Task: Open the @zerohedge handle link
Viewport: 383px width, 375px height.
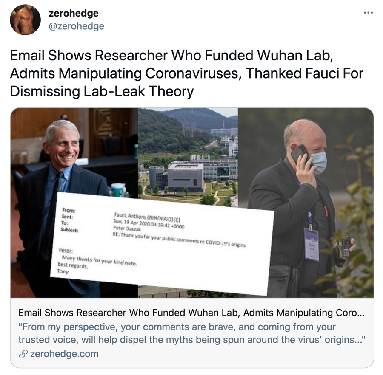Action: [x=77, y=26]
